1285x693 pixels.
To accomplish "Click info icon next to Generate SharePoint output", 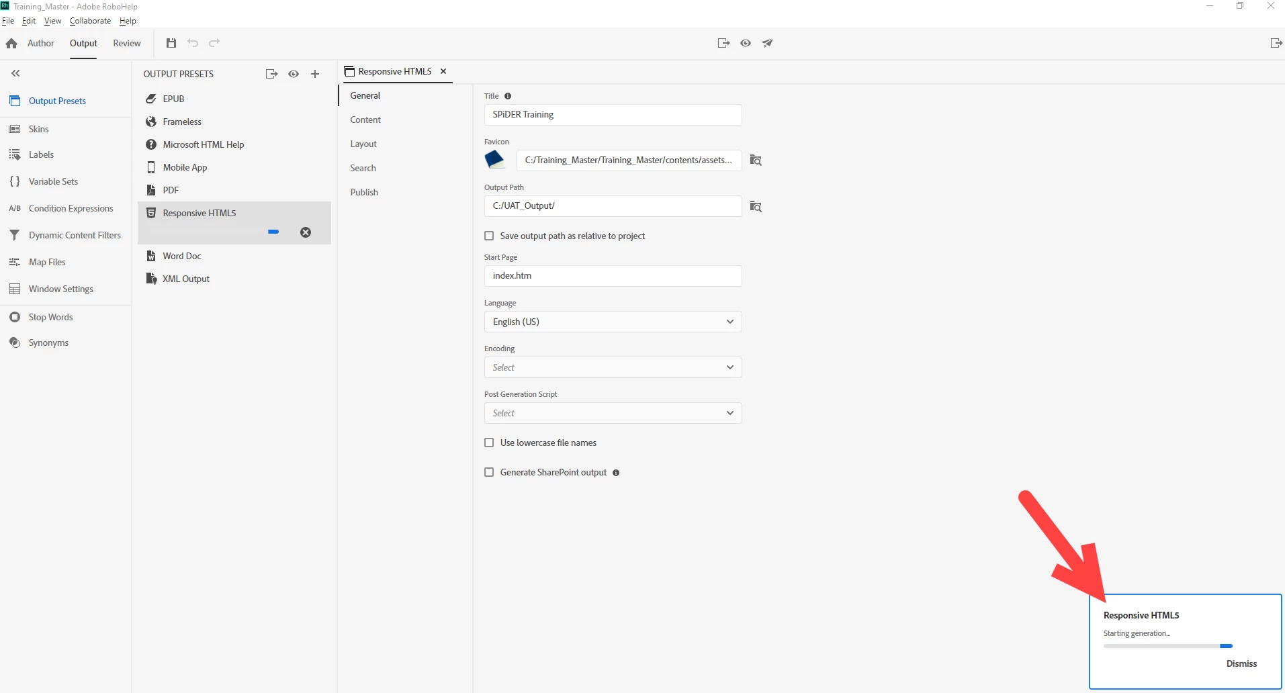I will pyautogui.click(x=616, y=473).
